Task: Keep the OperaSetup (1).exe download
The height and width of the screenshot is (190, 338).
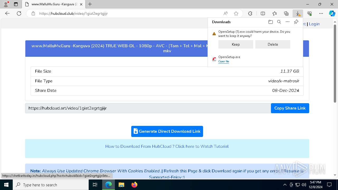Action: click(236, 44)
